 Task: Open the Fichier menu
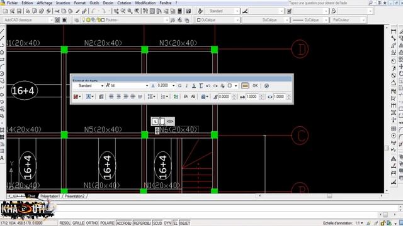point(12,3)
